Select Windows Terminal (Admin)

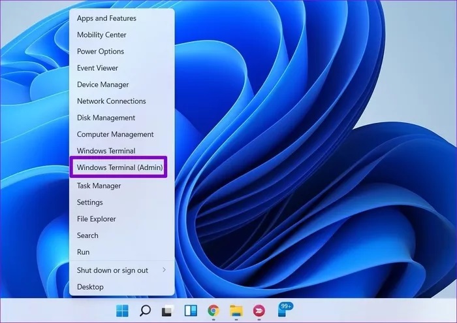(119, 167)
